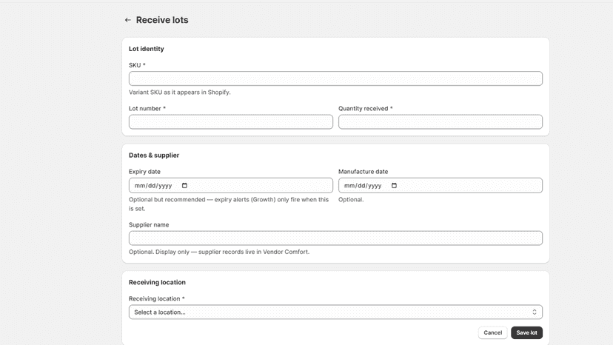Open the Expiry date calendar picker icon

184,185
